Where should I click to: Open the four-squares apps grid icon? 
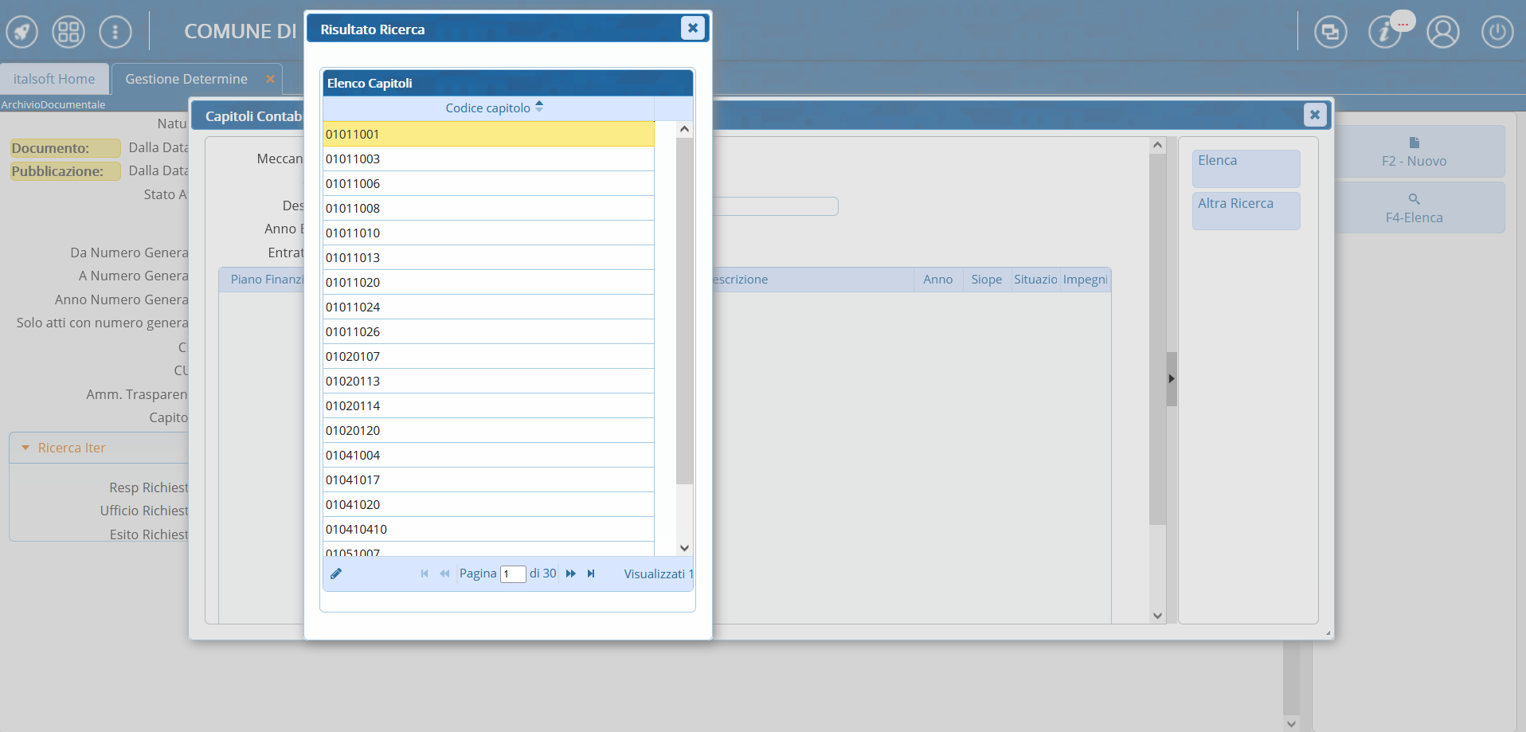coord(68,32)
